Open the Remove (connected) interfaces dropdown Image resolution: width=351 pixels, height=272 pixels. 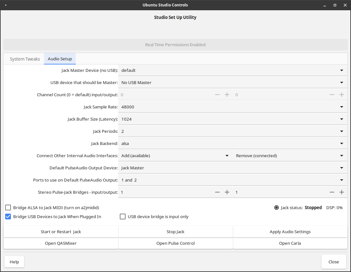290,156
